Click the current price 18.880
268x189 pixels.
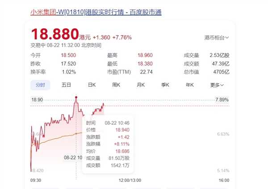55,34
